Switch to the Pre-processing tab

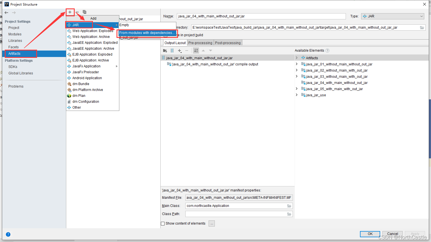[x=200, y=43]
